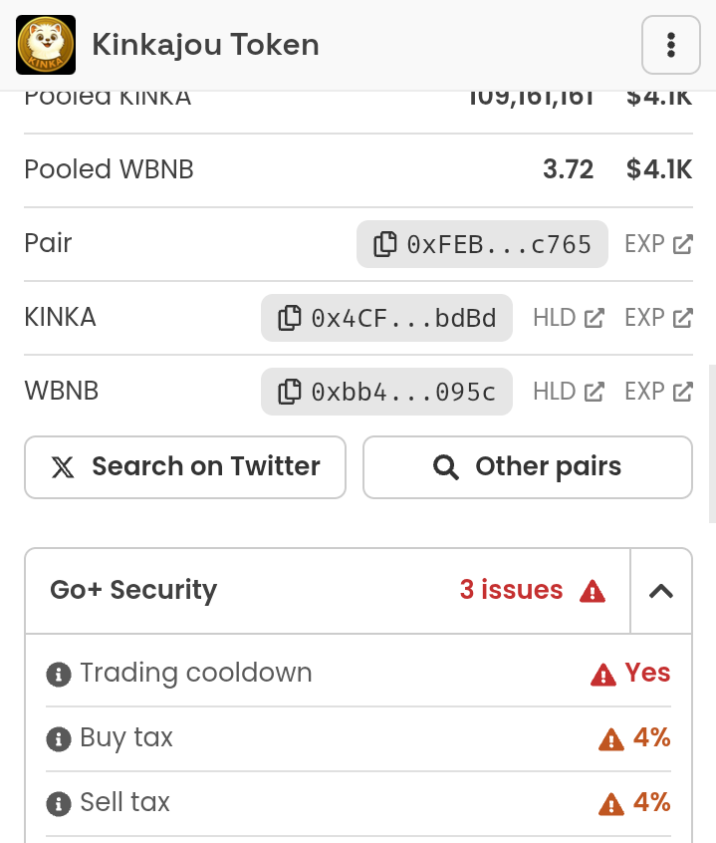The image size is (716, 843).
Task: Open the WBNB HLD holders link
Action: click(x=569, y=392)
